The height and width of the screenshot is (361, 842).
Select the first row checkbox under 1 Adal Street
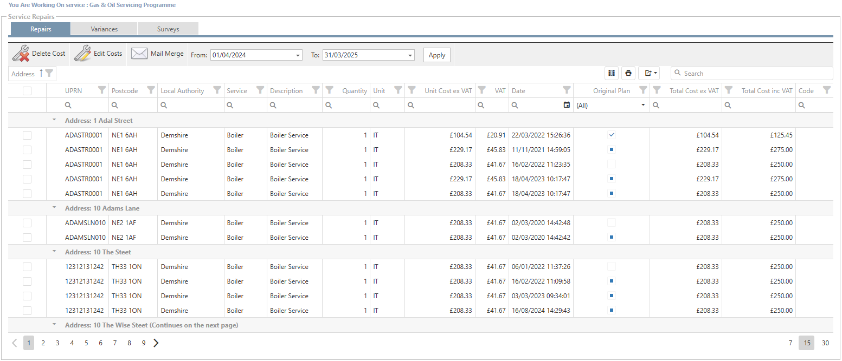click(x=27, y=135)
